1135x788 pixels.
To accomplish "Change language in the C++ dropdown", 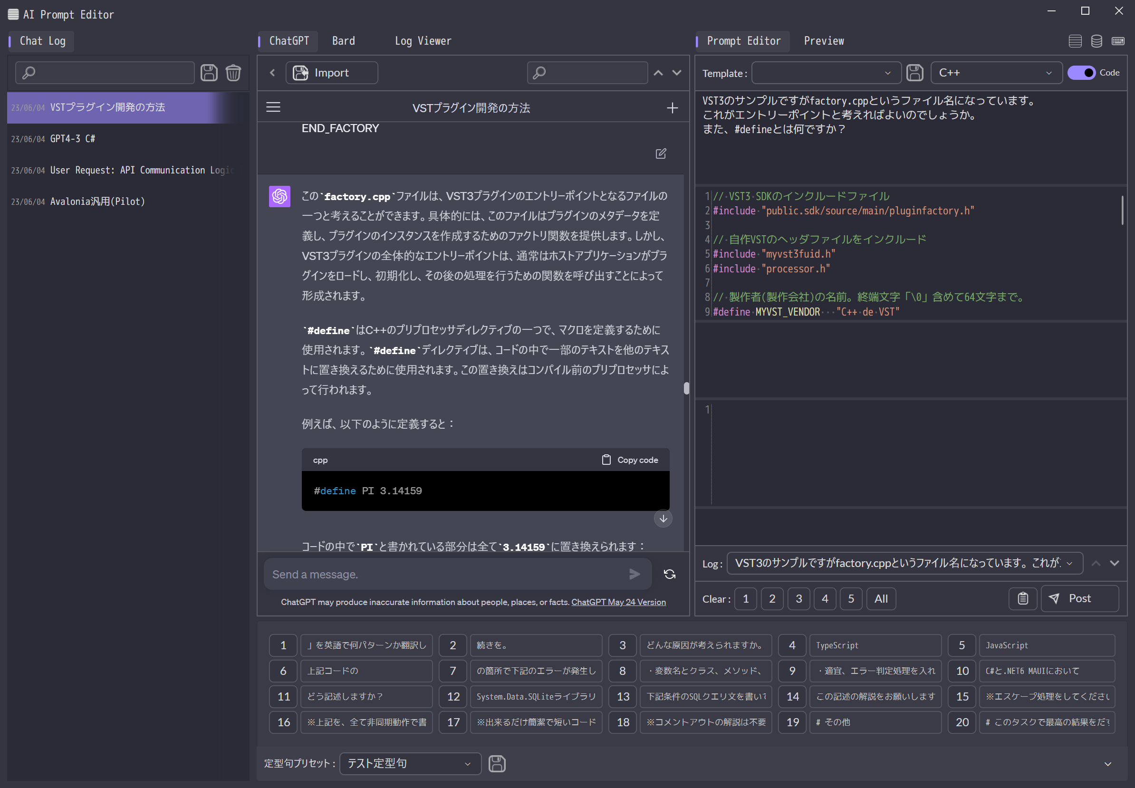I will tap(995, 73).
